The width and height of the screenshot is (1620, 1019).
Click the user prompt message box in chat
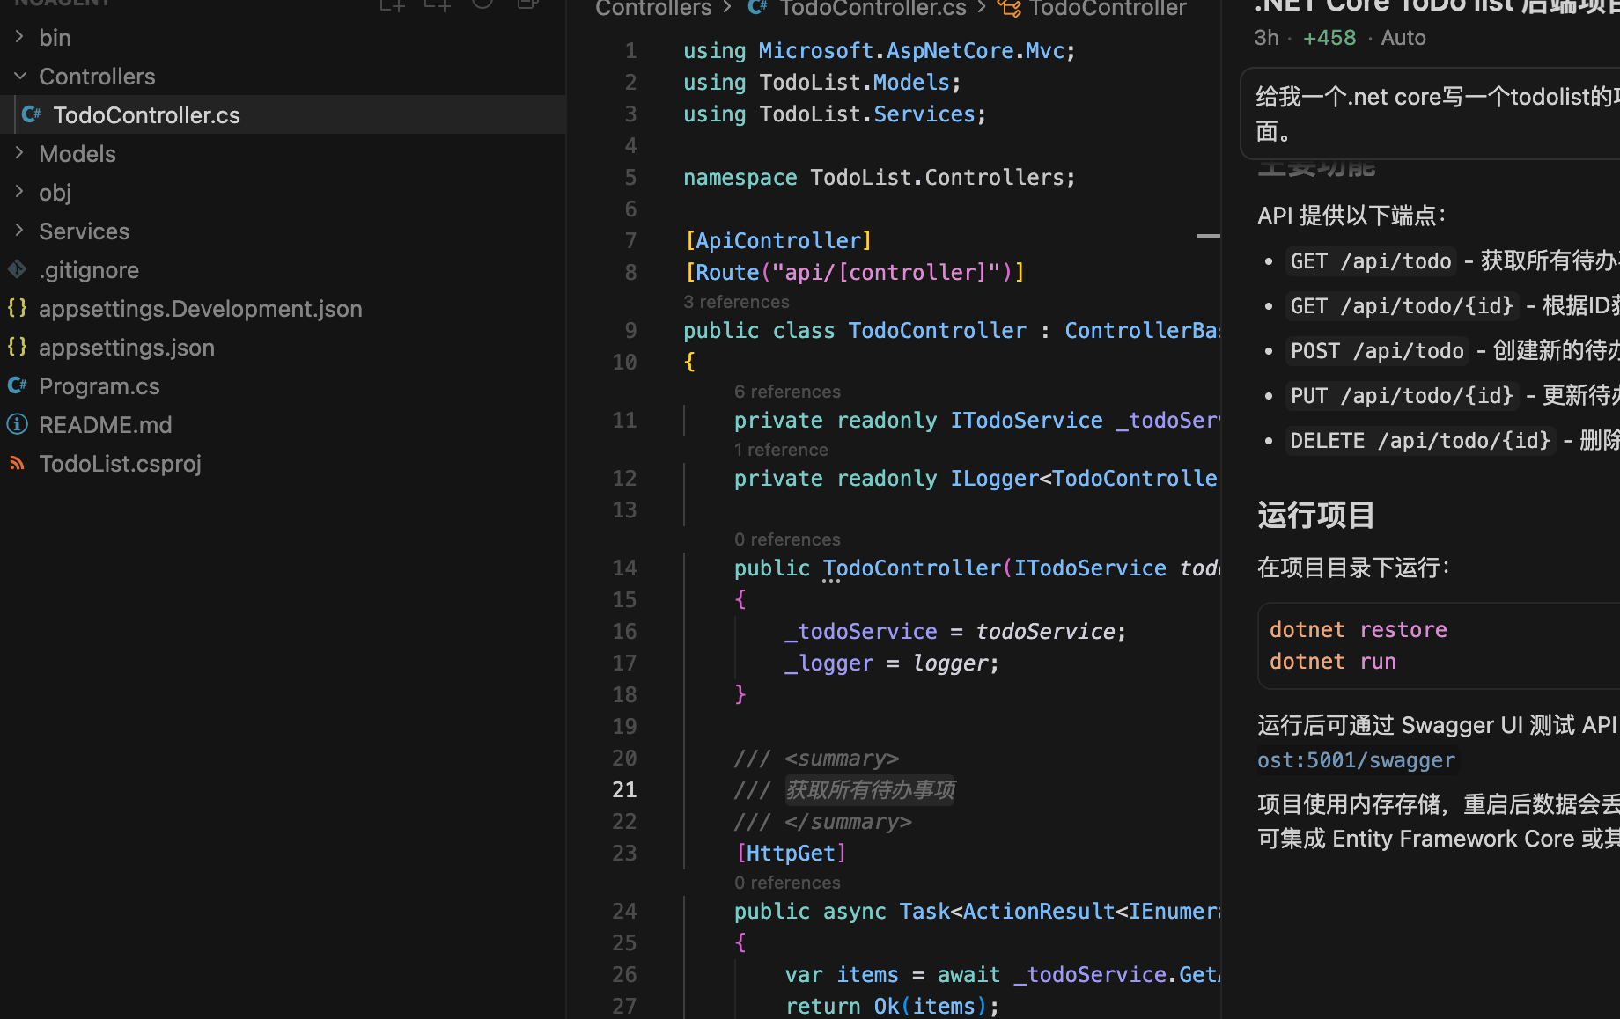[x=1430, y=114]
